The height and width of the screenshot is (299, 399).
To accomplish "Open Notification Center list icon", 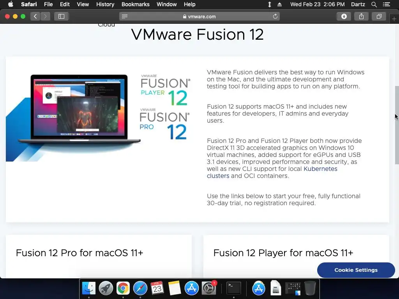I will [387, 4].
